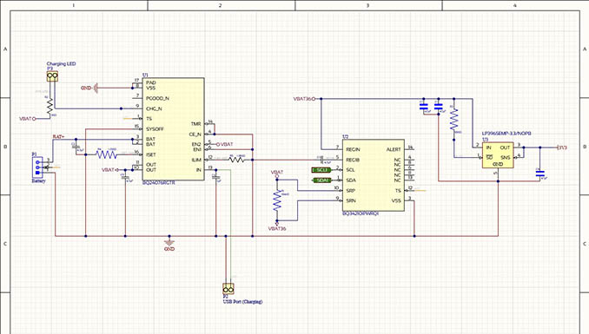The width and height of the screenshot is (589, 334).
Task: Click the Charging LED text label
Action: tap(61, 64)
